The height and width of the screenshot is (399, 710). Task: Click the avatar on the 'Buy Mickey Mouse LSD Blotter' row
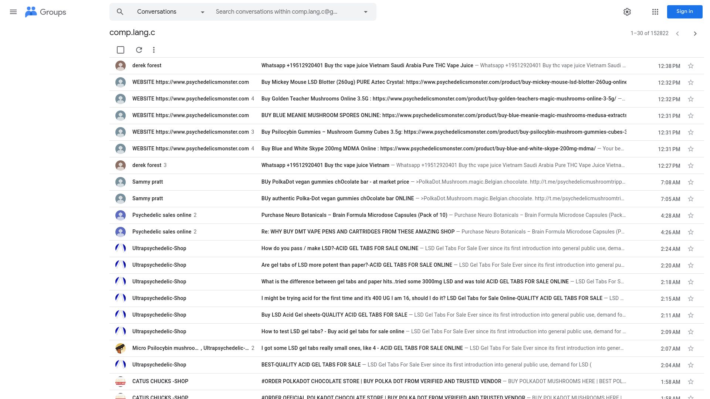tap(121, 82)
